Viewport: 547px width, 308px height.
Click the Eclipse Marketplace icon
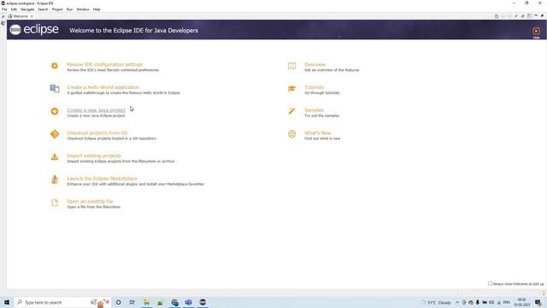[x=55, y=180]
